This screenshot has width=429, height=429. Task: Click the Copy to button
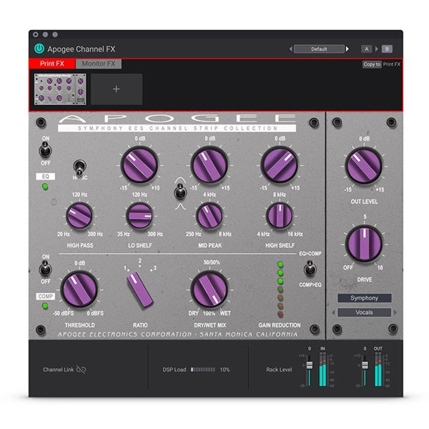coord(371,64)
